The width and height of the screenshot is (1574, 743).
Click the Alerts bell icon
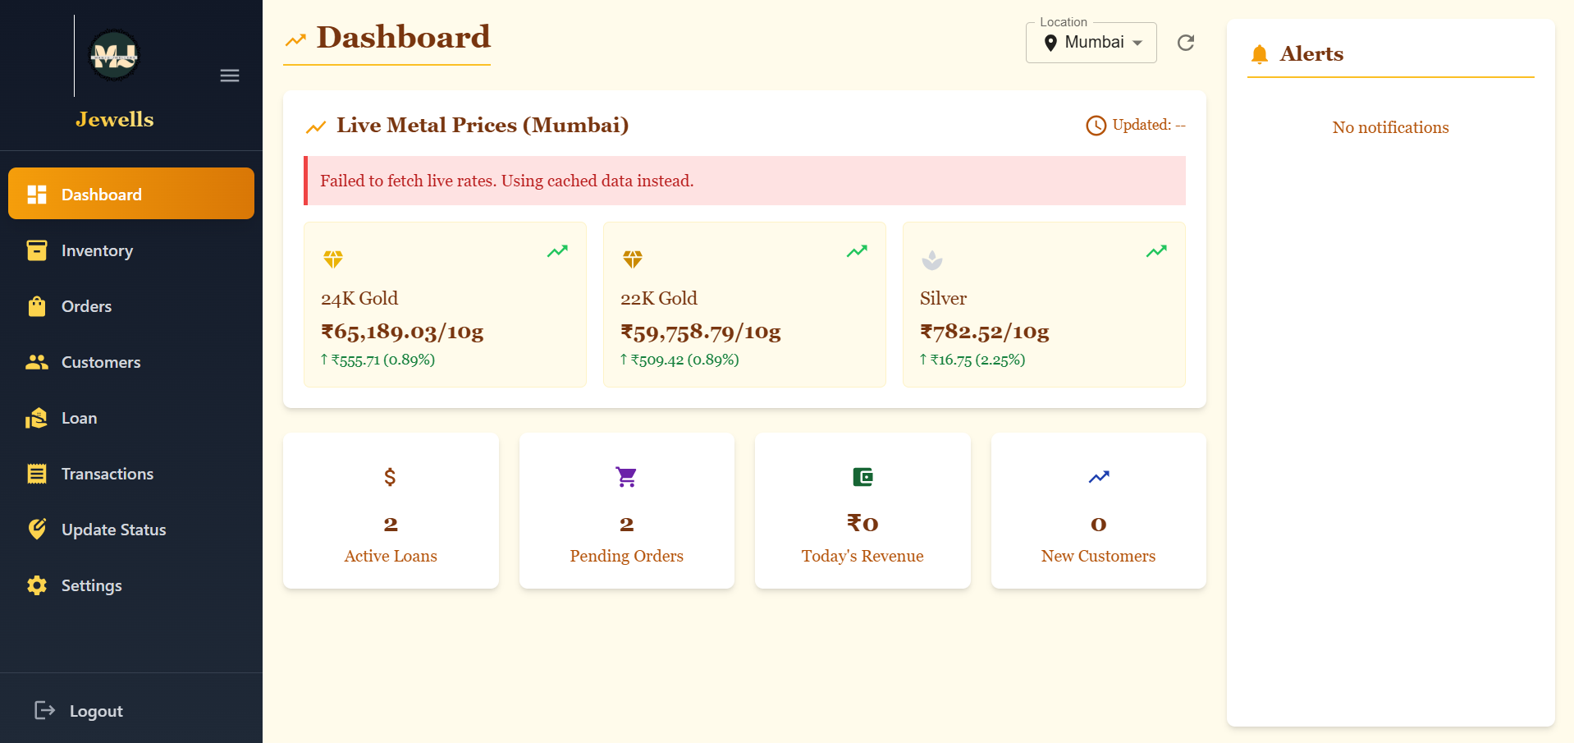pyautogui.click(x=1260, y=55)
